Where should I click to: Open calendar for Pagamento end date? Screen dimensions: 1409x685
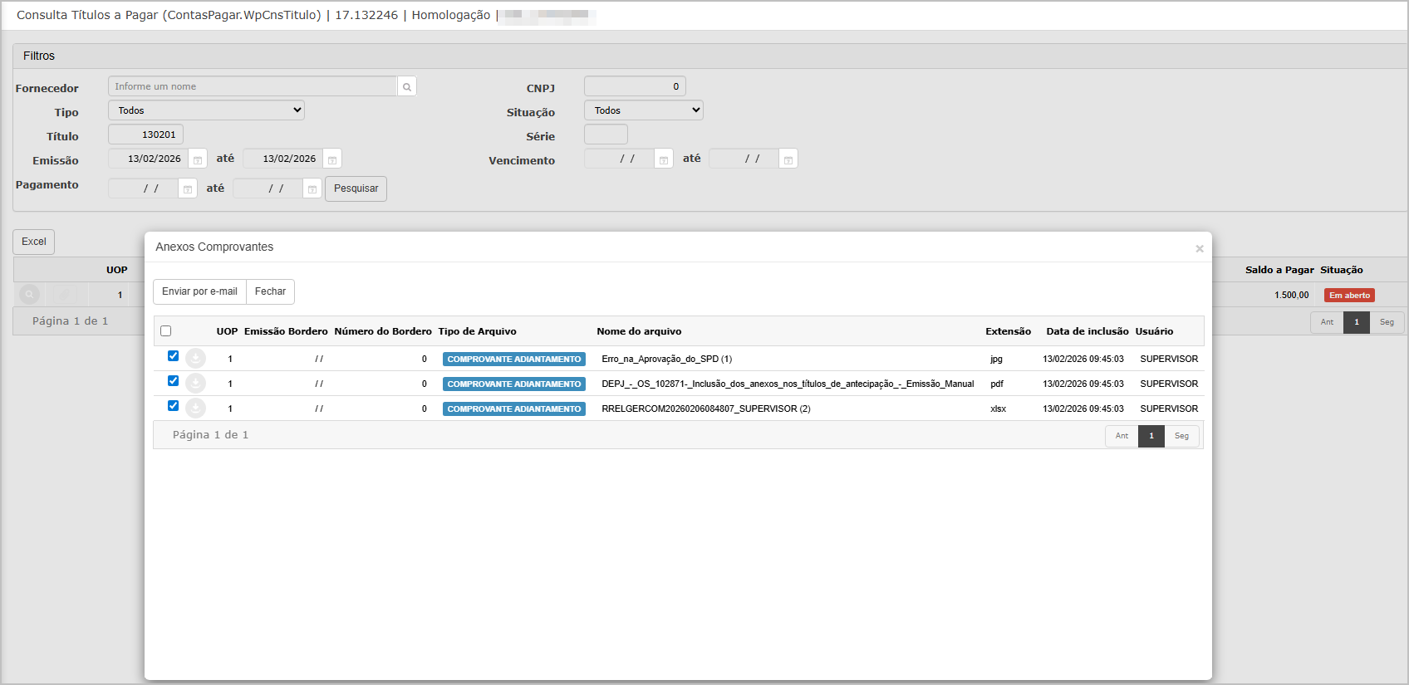coord(312,189)
